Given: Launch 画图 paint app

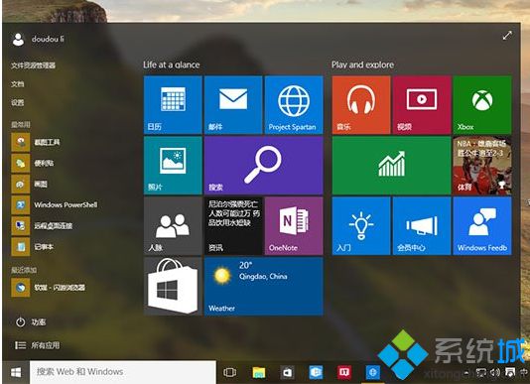Looking at the screenshot, I should 30,184.
